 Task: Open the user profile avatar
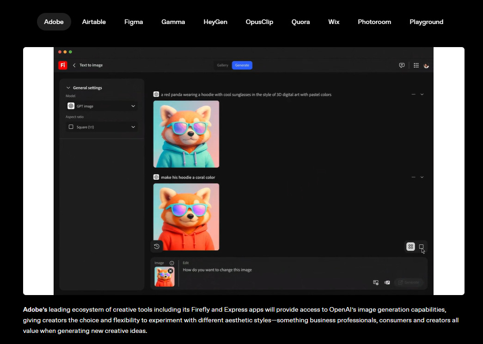pyautogui.click(x=426, y=66)
